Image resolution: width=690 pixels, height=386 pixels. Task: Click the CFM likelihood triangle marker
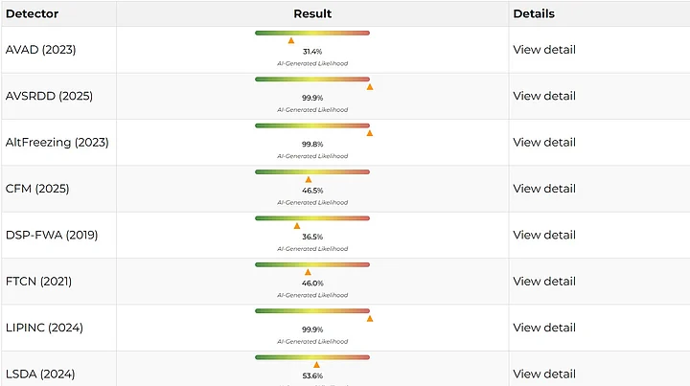click(x=309, y=179)
